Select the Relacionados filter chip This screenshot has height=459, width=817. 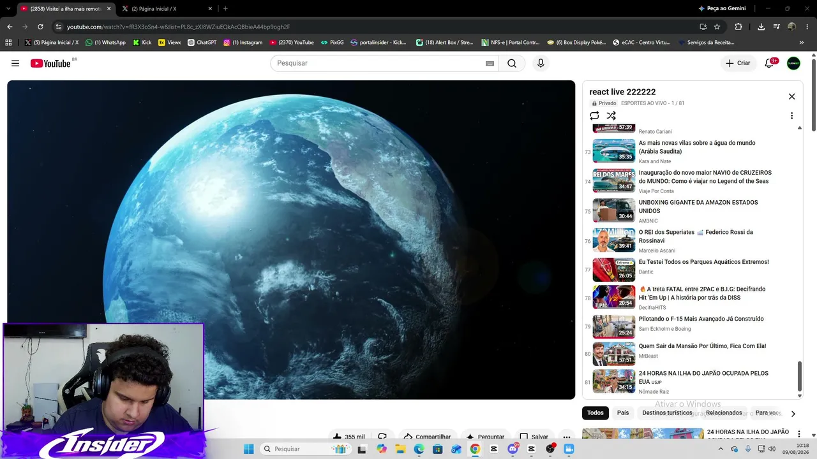pos(724,413)
